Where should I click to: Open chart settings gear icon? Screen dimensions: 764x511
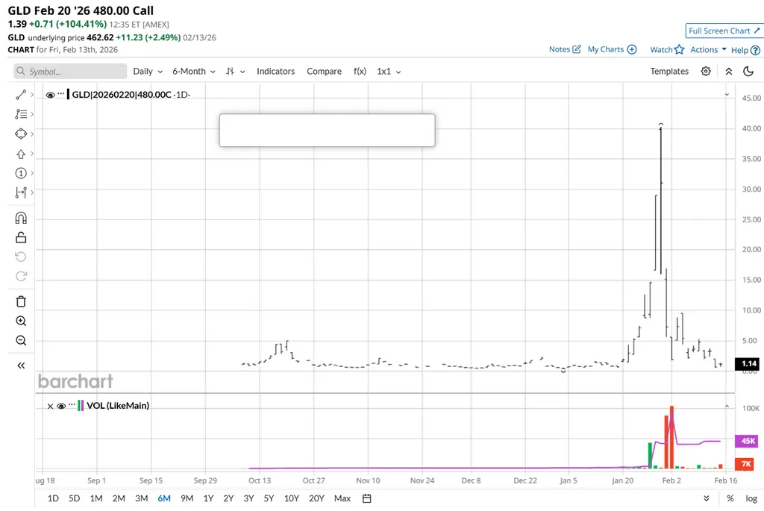(x=706, y=72)
